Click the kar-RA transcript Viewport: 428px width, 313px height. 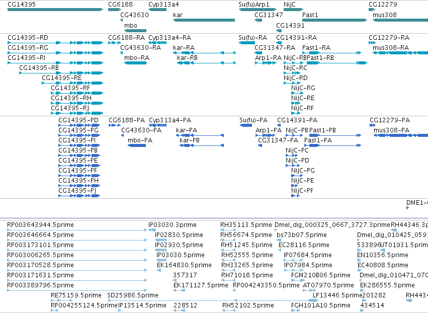point(204,53)
